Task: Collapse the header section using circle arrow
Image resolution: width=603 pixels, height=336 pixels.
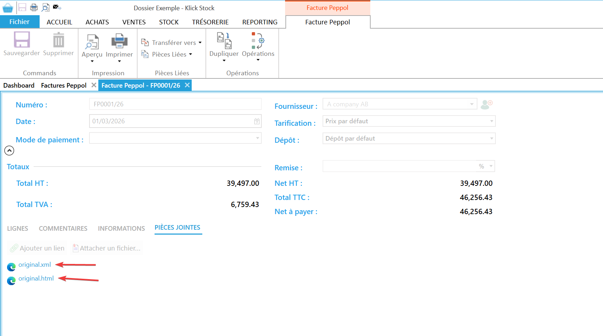Action: pos(9,151)
